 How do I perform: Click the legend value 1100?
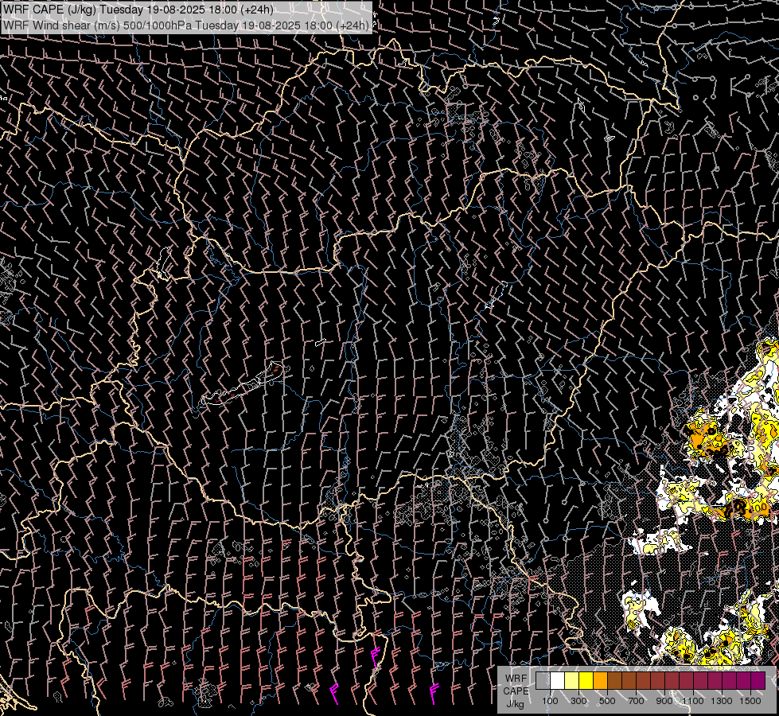(x=692, y=701)
